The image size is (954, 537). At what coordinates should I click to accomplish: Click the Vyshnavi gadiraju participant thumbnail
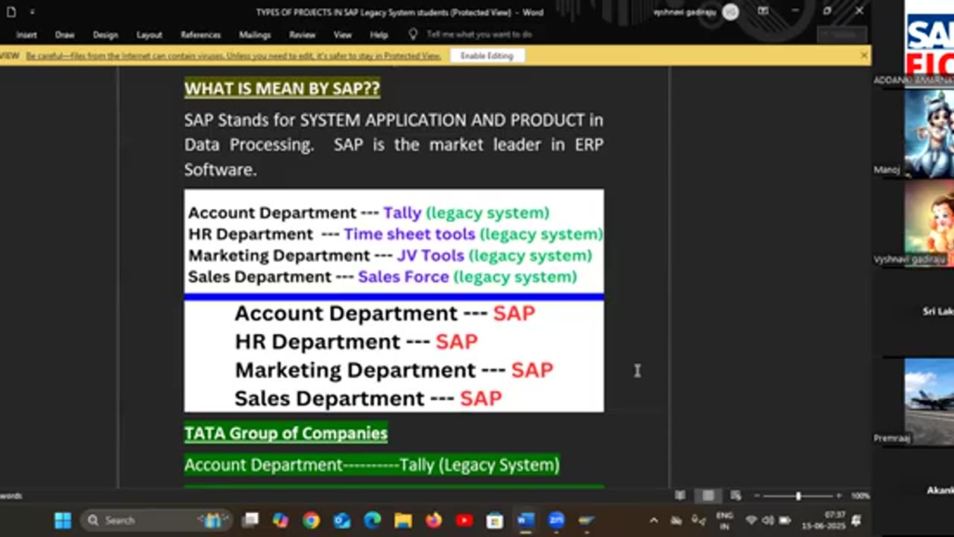[929, 222]
